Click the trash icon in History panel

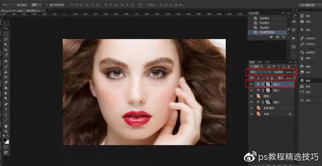pyautogui.click(x=283, y=37)
